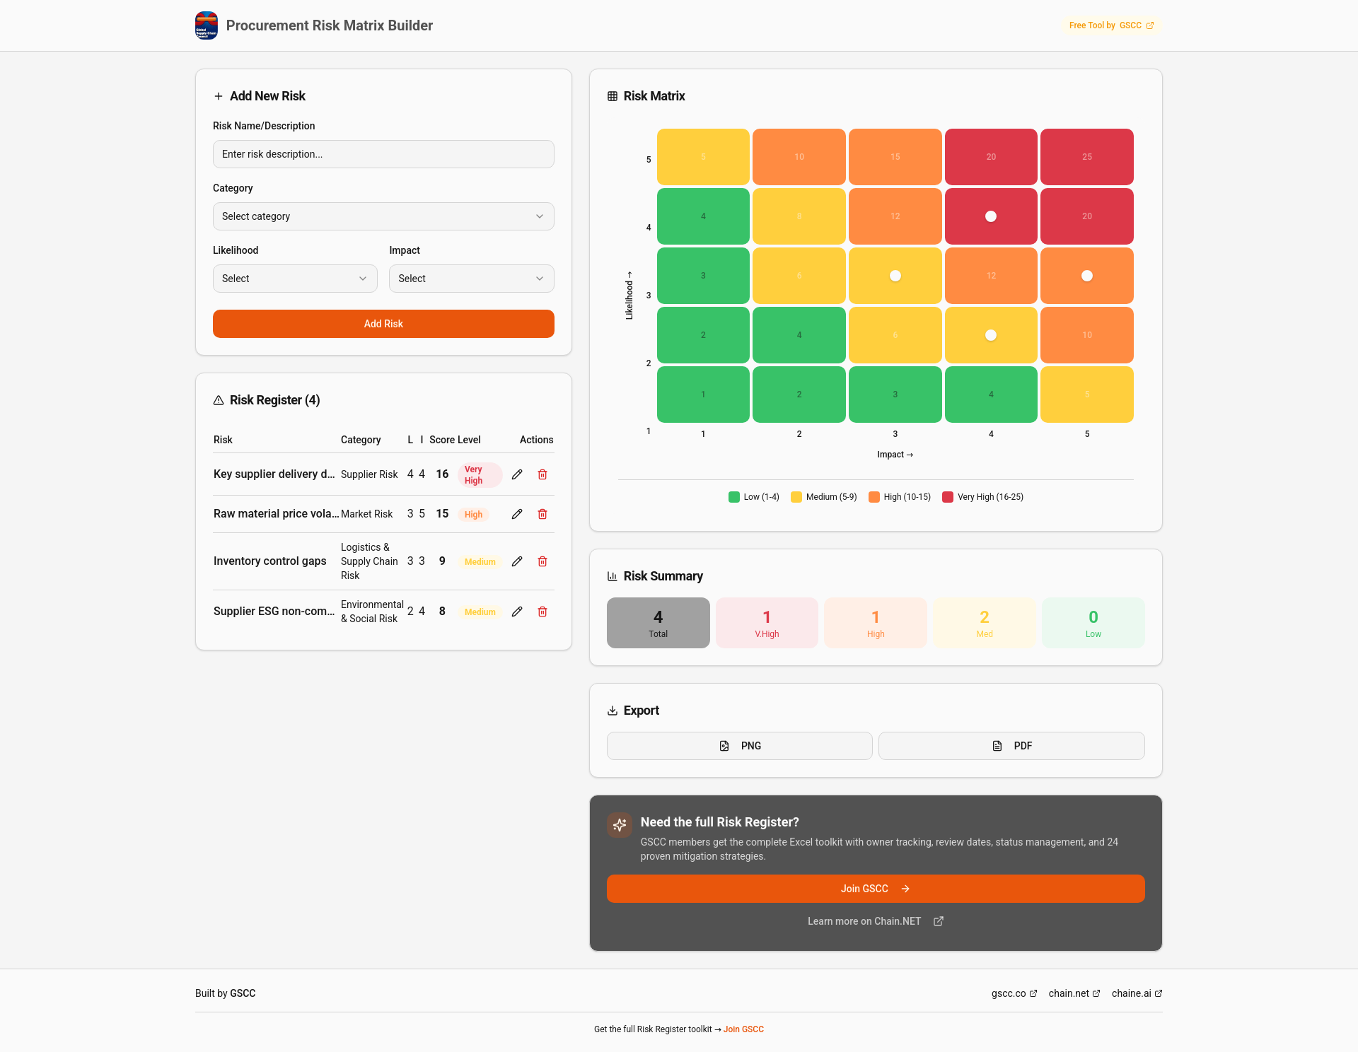Edit the Inventory control gaps risk

[x=517, y=561]
